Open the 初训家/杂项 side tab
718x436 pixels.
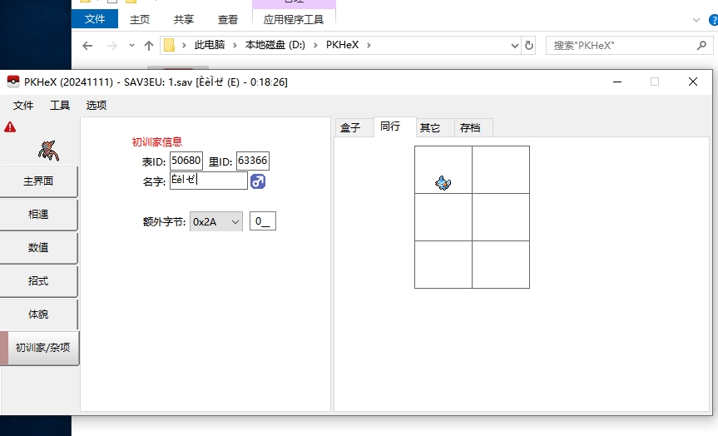click(x=40, y=348)
